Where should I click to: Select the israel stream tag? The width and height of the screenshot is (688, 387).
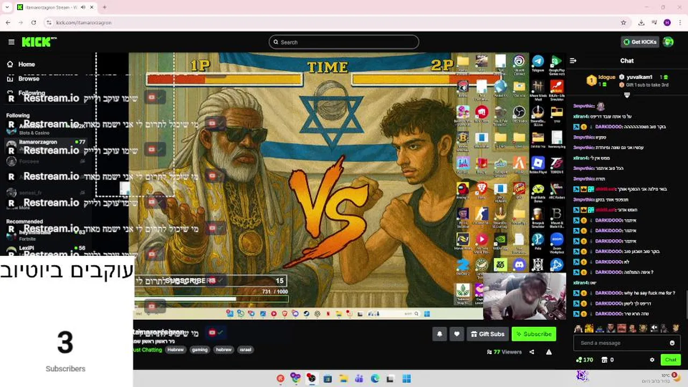pyautogui.click(x=245, y=349)
